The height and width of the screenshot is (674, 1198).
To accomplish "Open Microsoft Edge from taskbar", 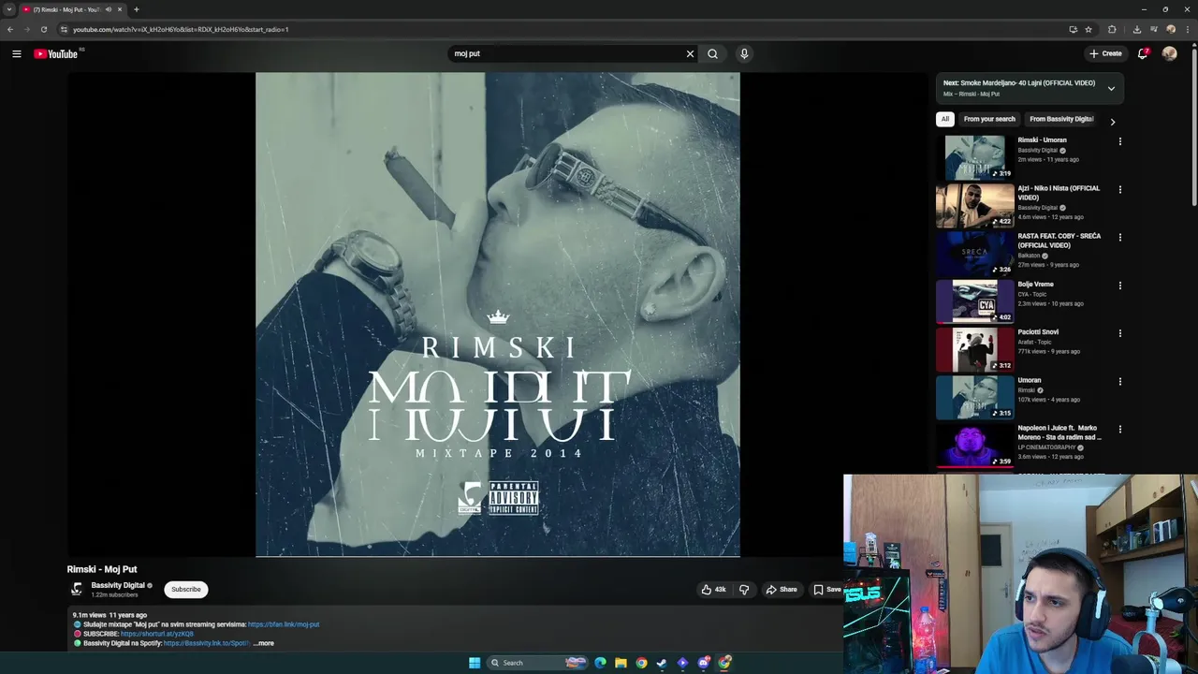I will pyautogui.click(x=600, y=663).
